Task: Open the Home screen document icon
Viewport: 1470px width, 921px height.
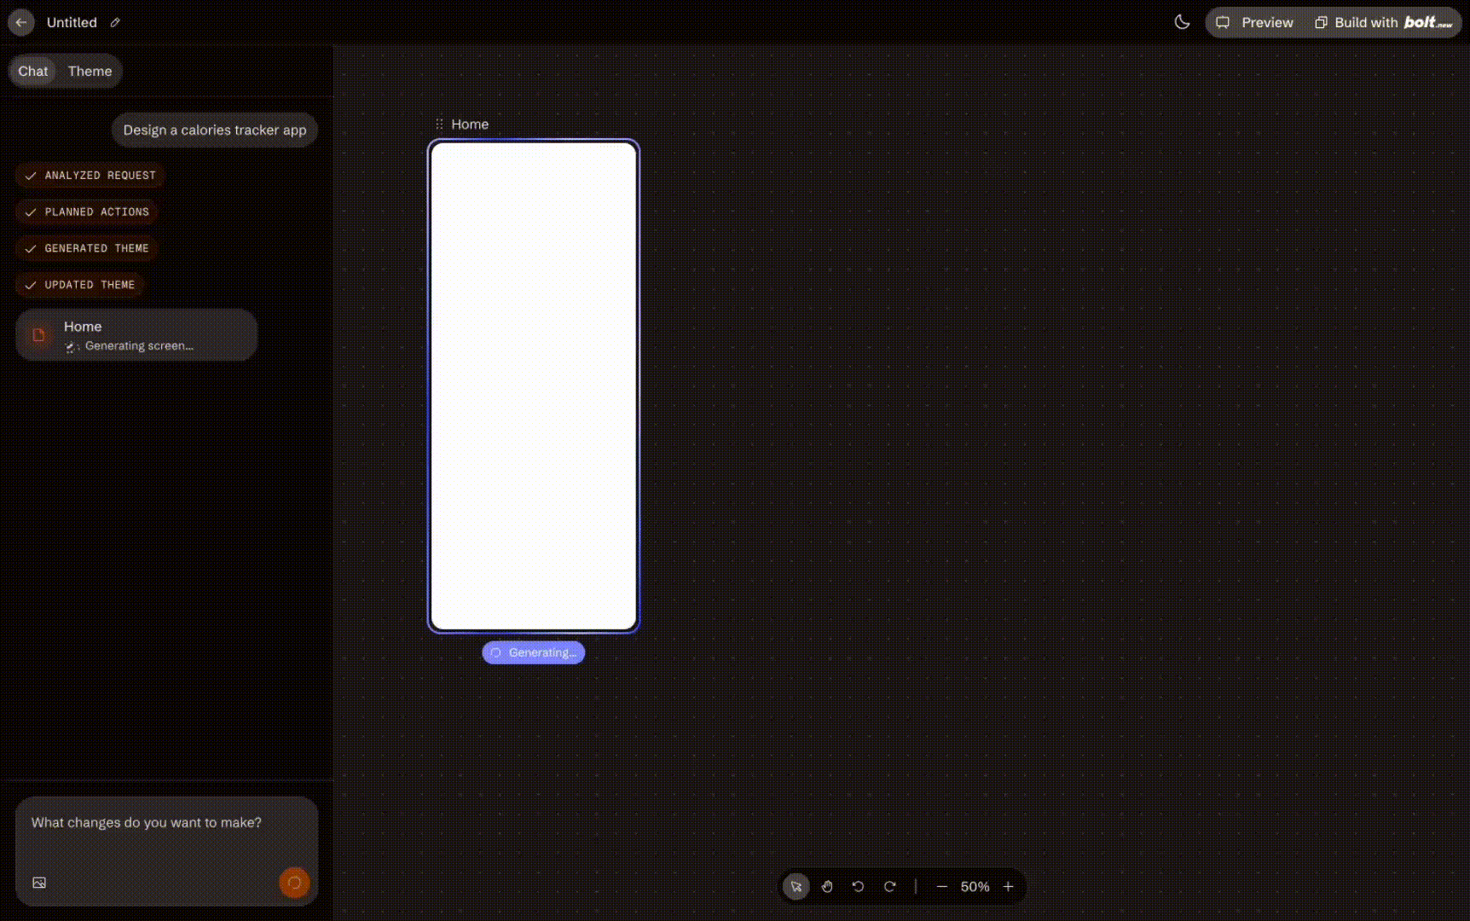Action: pos(38,334)
